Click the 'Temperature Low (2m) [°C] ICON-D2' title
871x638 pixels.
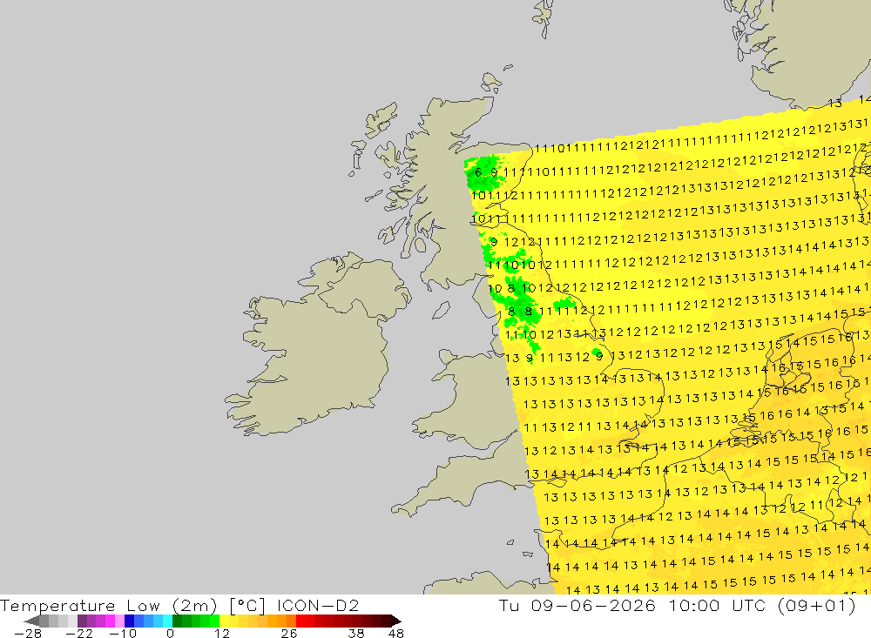(x=179, y=605)
